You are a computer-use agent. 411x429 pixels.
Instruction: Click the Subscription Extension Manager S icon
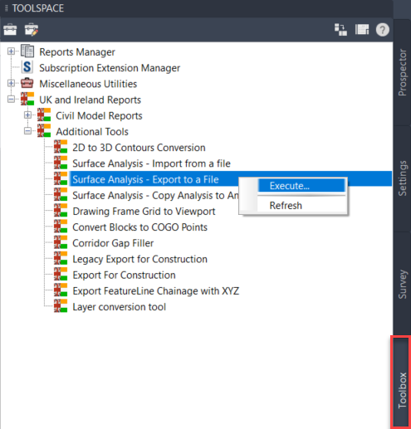(x=27, y=67)
